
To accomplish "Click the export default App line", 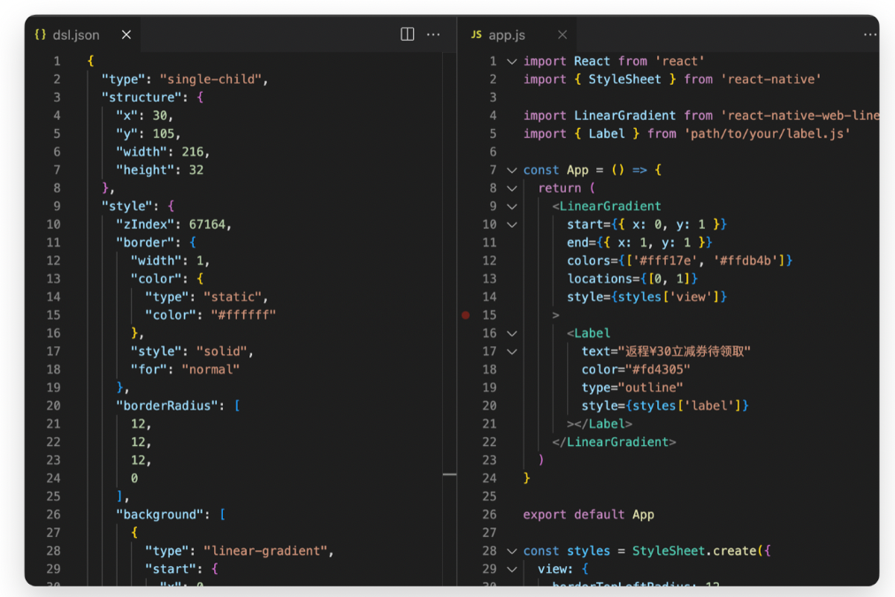I will pyautogui.click(x=588, y=514).
